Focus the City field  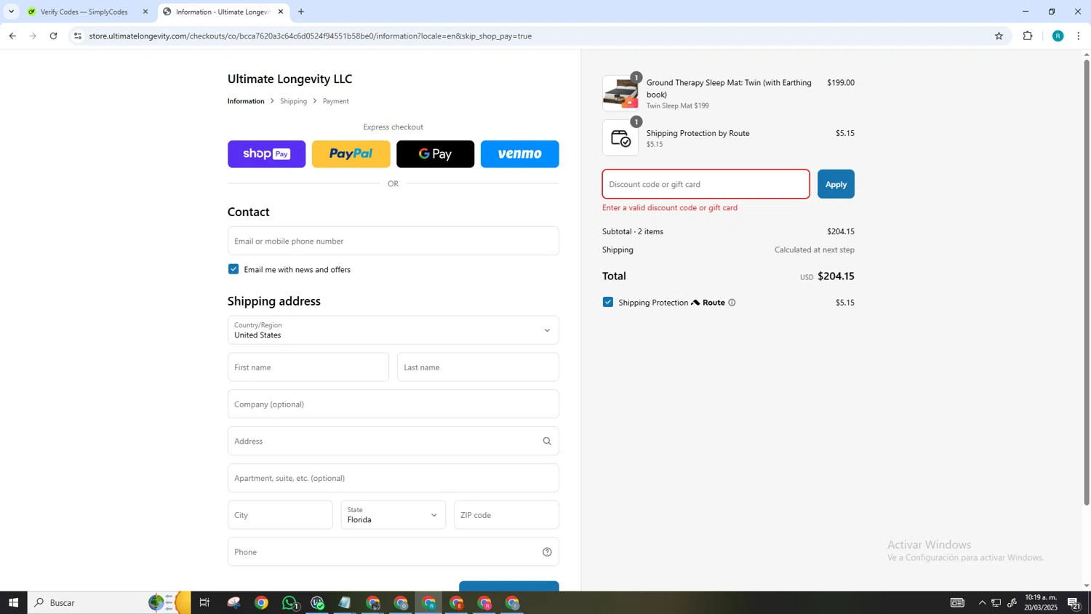tap(280, 515)
